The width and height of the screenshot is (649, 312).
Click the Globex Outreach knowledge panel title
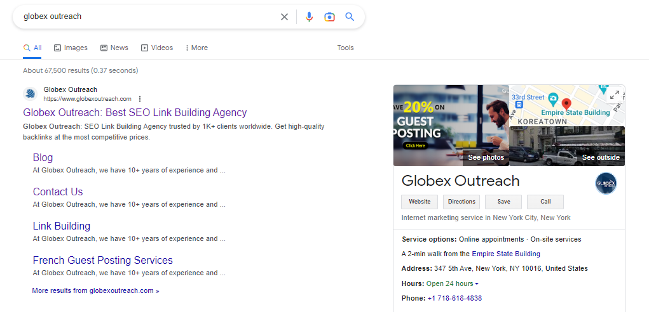460,181
